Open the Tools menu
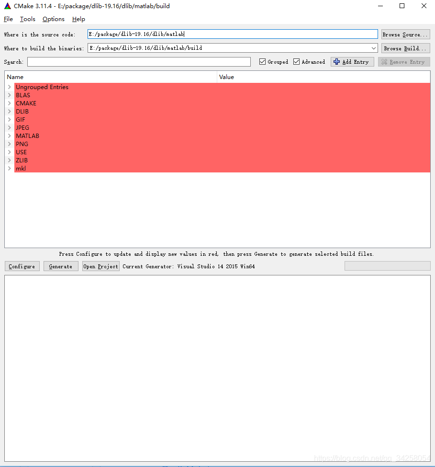 28,19
